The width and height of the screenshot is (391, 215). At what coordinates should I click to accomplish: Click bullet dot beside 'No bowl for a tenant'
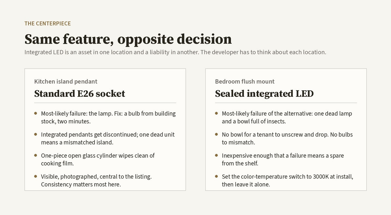216,134
